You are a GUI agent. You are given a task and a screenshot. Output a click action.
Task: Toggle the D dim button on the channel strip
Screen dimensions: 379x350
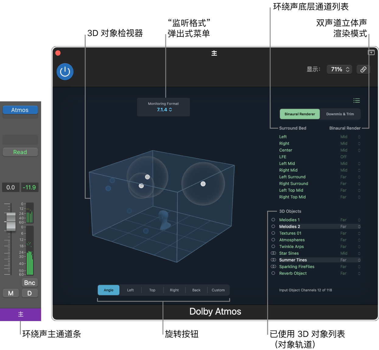30,293
